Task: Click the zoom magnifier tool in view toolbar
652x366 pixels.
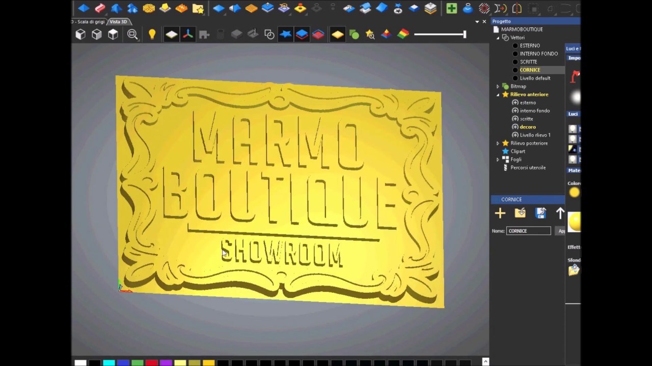Action: point(132,35)
